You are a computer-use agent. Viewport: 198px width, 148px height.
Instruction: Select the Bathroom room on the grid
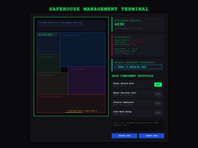pos(52,83)
